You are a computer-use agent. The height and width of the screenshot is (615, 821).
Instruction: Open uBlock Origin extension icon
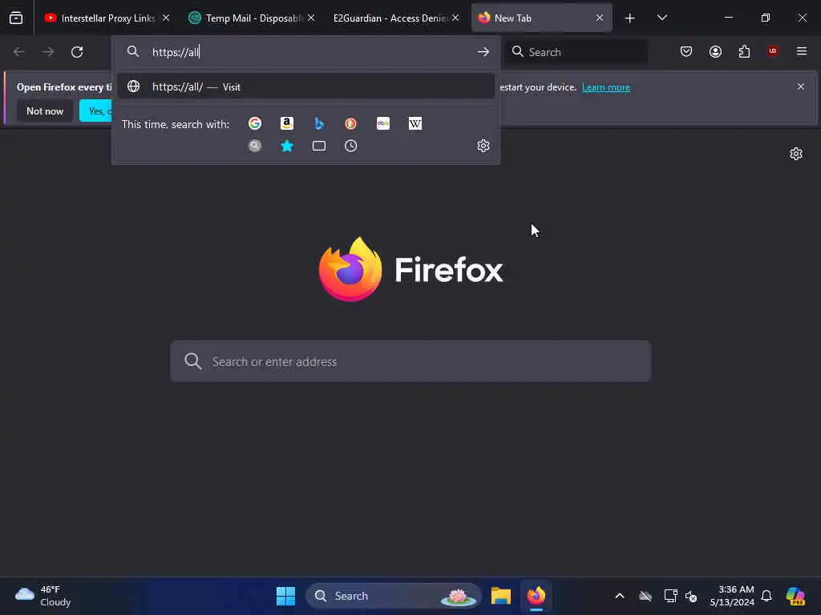[x=772, y=51]
